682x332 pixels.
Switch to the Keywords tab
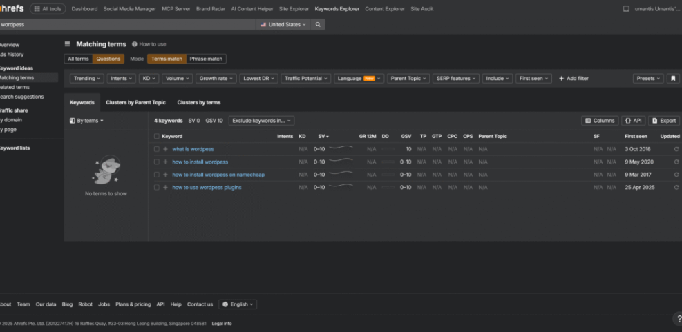82,103
